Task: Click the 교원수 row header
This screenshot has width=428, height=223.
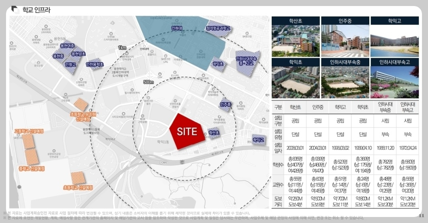Action: [x=278, y=184]
